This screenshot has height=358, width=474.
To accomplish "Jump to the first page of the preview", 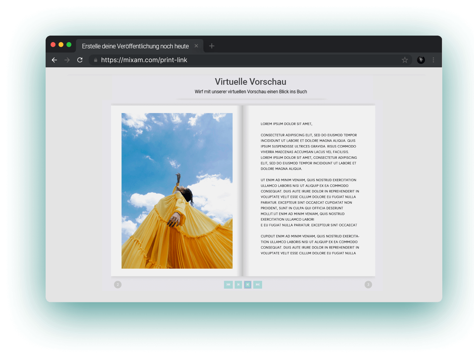I will click(228, 285).
